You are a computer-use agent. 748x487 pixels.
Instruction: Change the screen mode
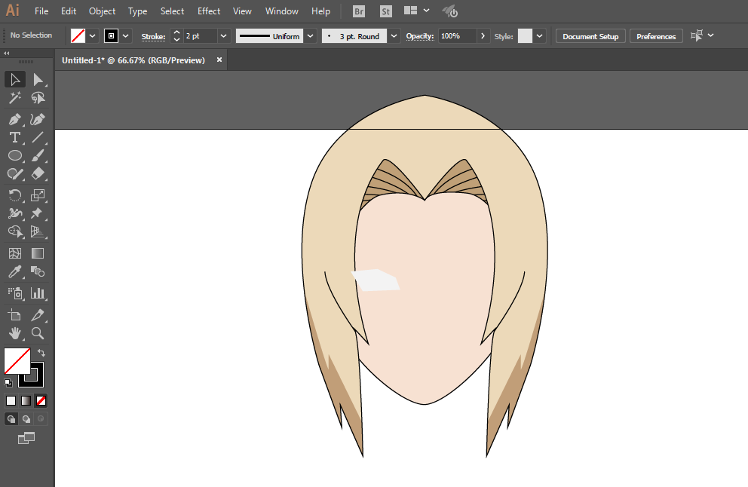tap(26, 438)
